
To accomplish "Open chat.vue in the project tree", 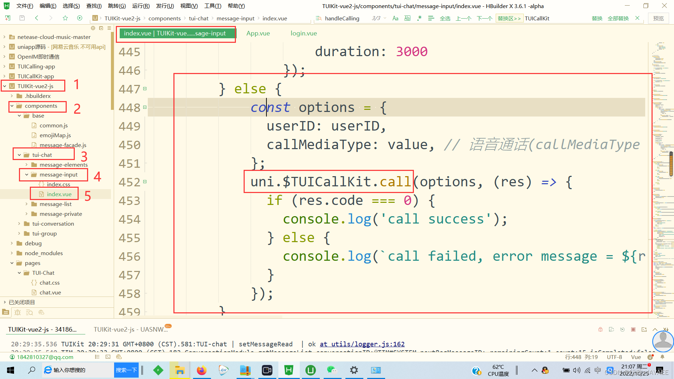I will pos(50,292).
